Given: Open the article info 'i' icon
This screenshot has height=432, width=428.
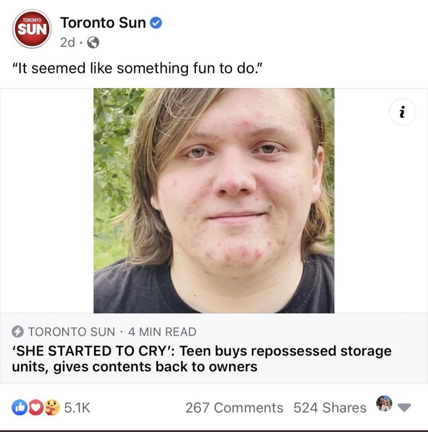Looking at the screenshot, I should point(402,112).
